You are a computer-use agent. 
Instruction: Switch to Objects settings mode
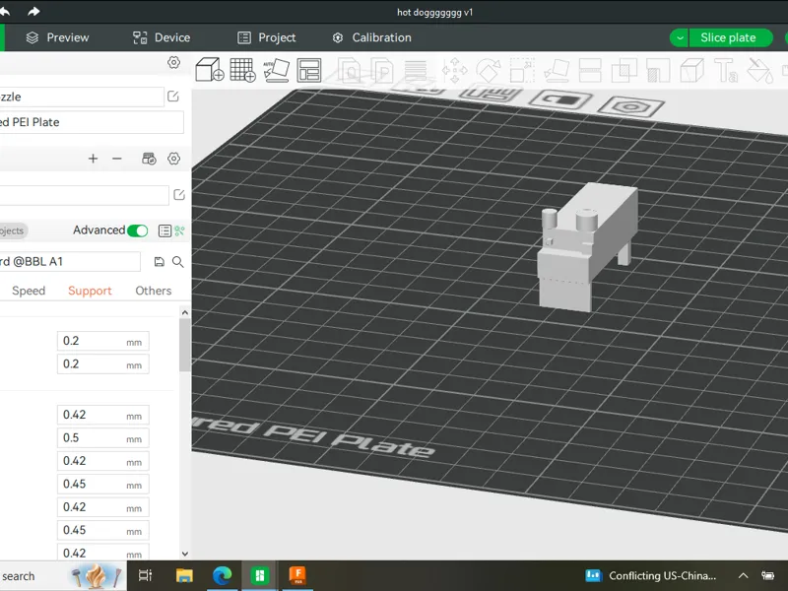coord(13,230)
